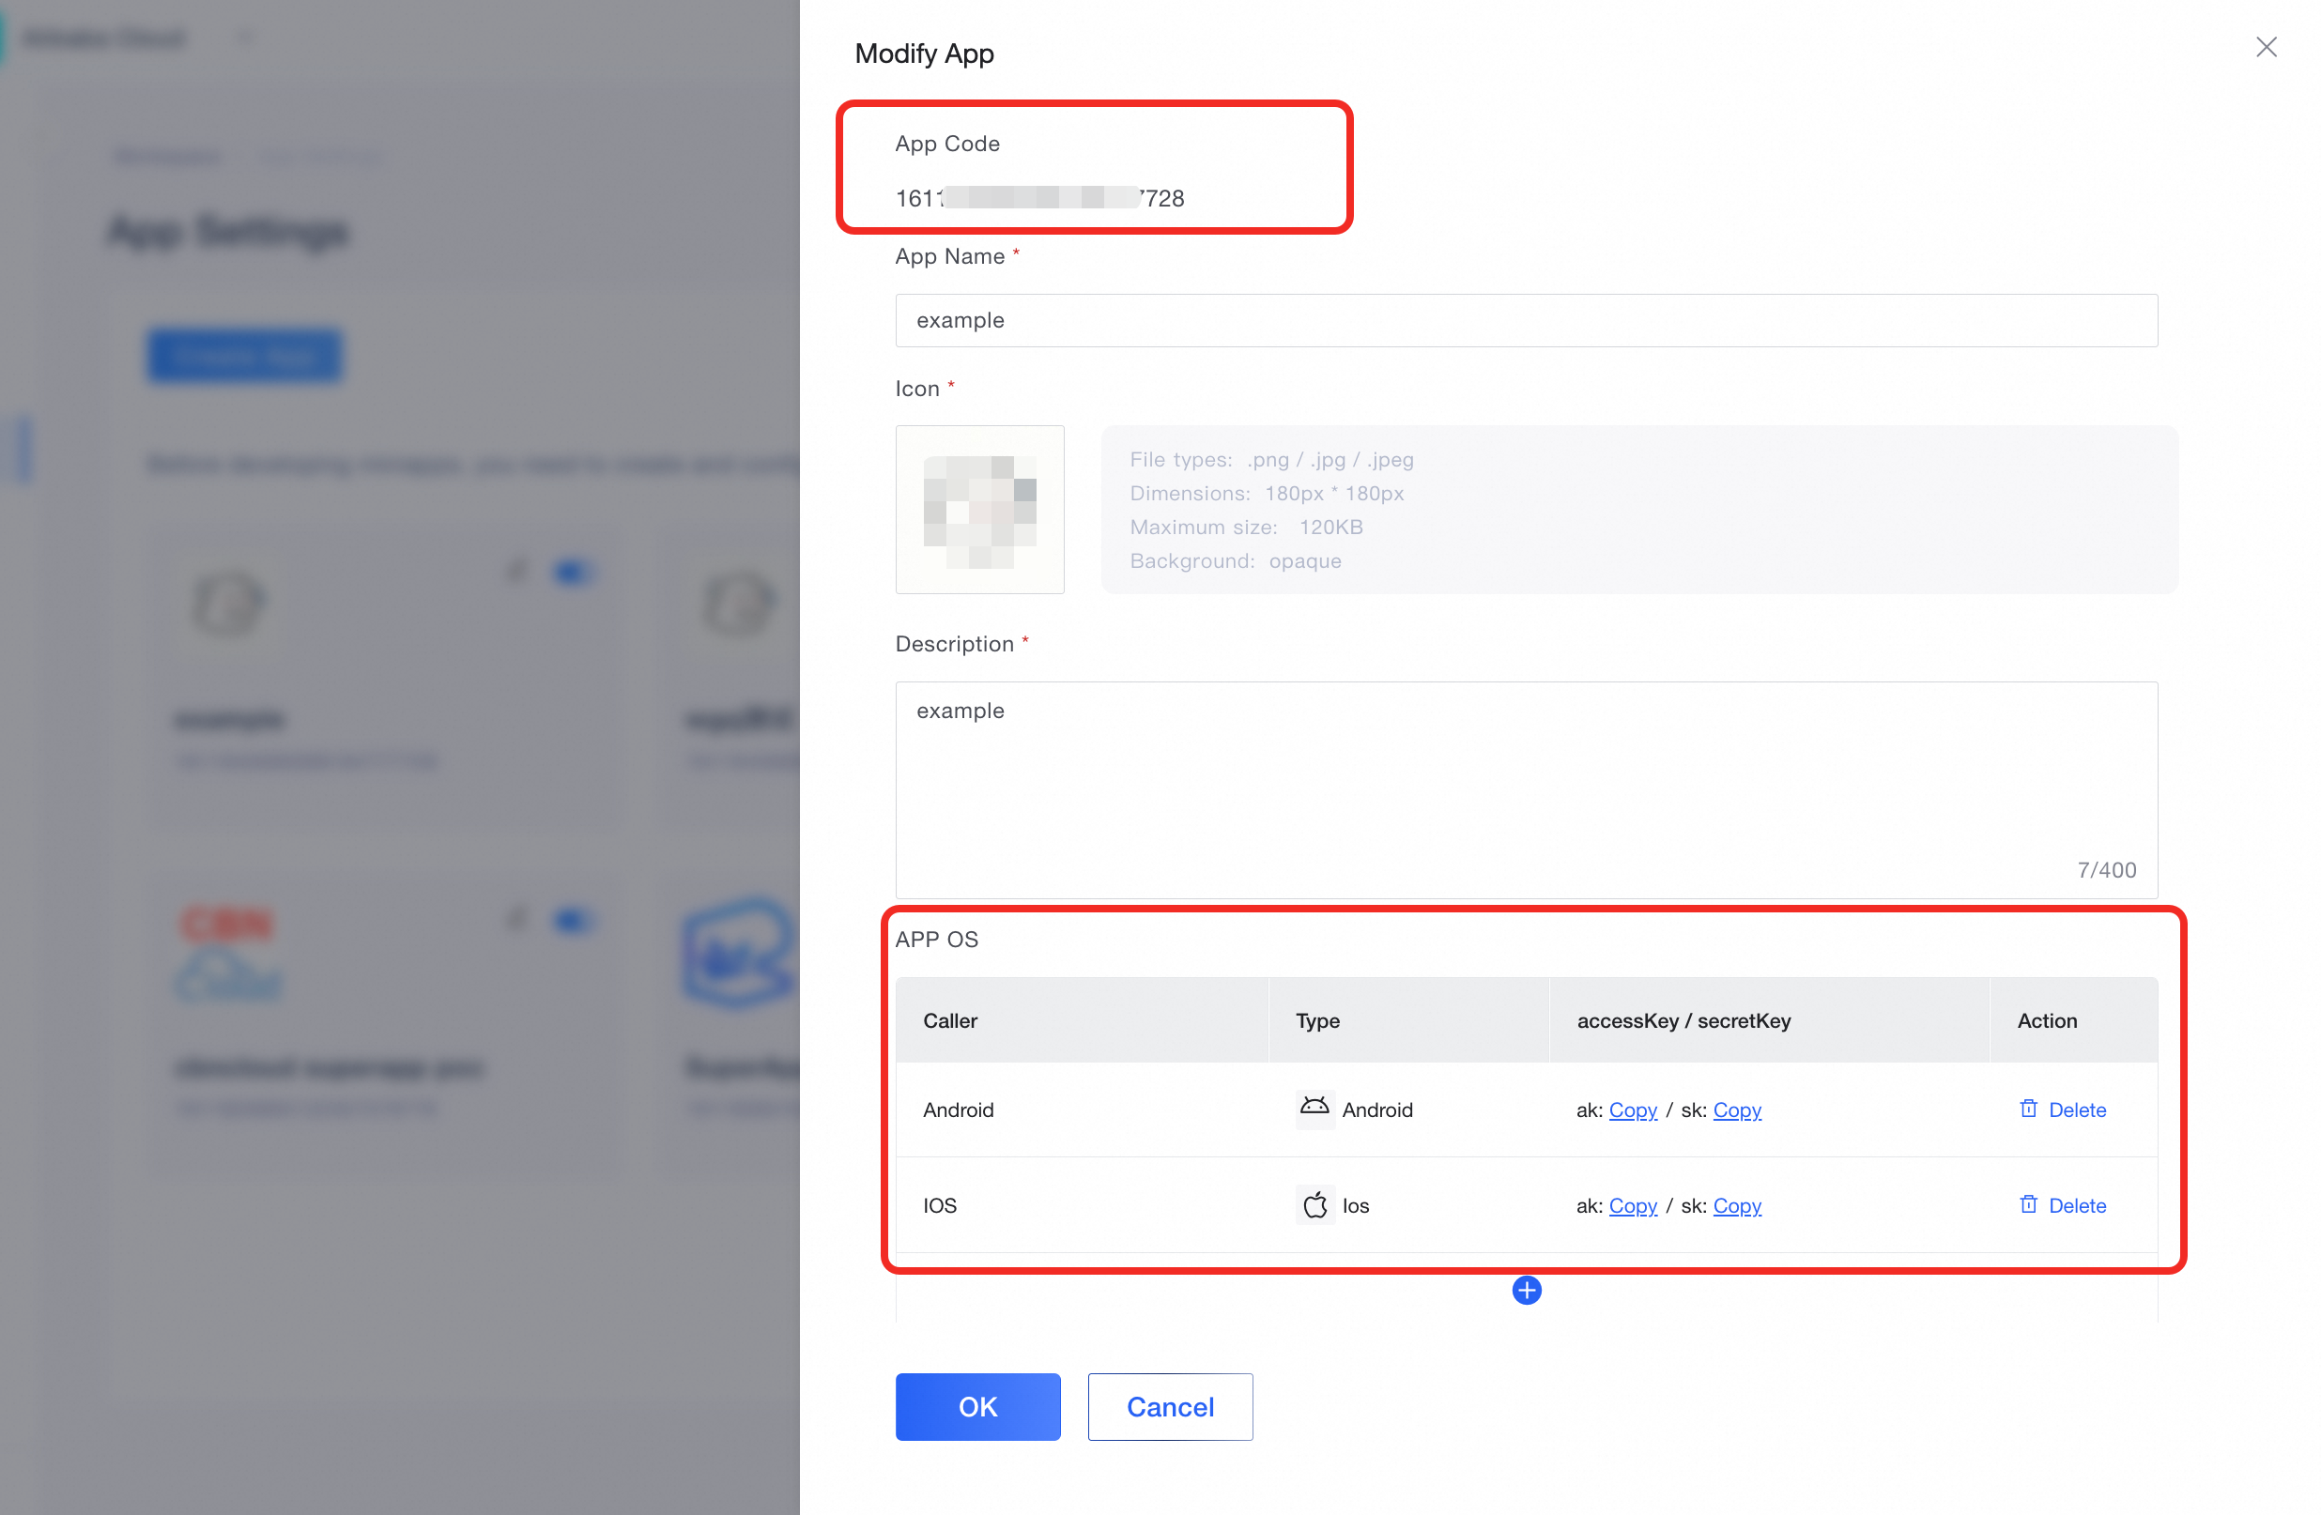Click the blurred Create App button
This screenshot has width=2321, height=1515.
pos(245,356)
